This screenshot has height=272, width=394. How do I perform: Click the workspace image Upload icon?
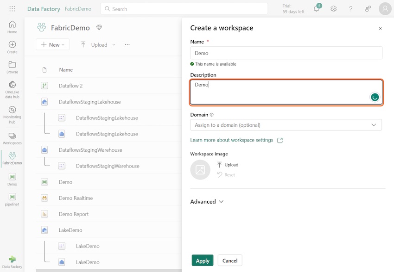point(220,165)
